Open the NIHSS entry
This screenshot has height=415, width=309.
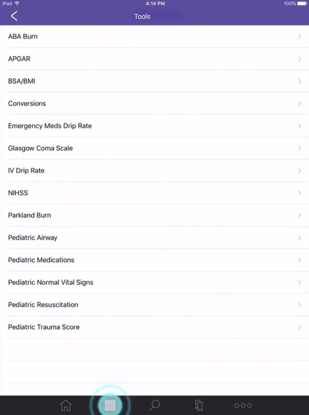(154, 193)
